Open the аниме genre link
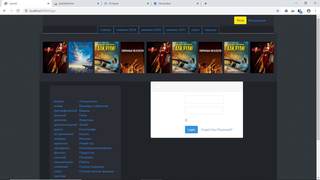Viewport: 320px width, 180px height. pyautogui.click(x=58, y=106)
